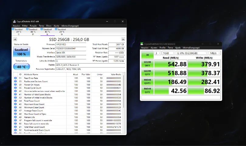Click status orb of Power-On Hours row
The height and width of the screenshot is (146, 246).
pos(16,85)
